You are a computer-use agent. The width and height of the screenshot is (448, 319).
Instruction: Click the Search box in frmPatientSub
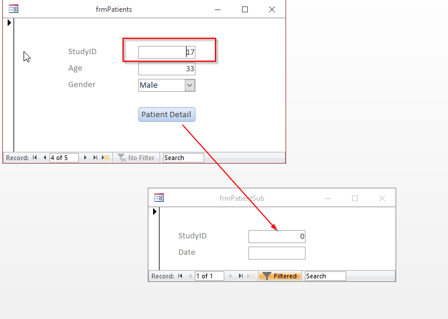tap(326, 276)
